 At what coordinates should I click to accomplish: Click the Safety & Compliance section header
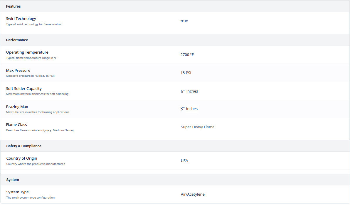click(x=24, y=146)
